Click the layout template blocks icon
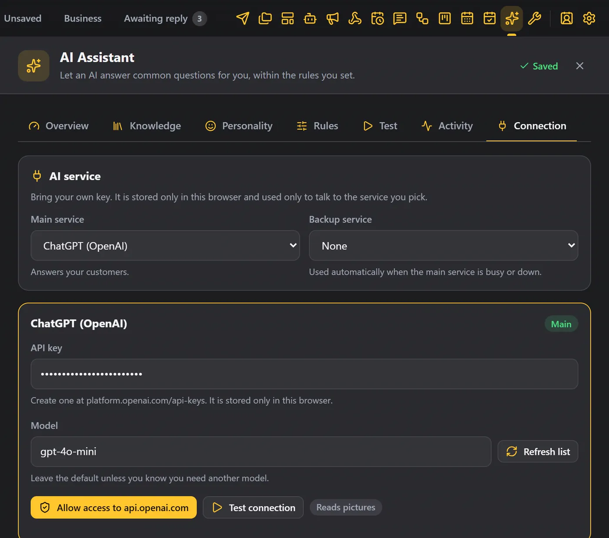This screenshot has height=538, width=609. tap(288, 18)
